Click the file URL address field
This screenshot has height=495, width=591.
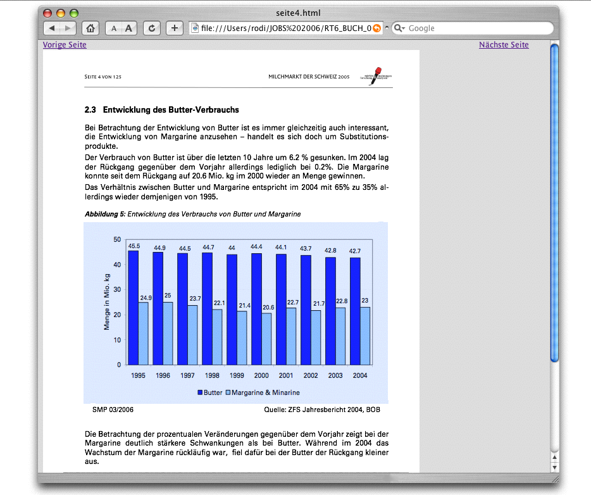coord(285,28)
